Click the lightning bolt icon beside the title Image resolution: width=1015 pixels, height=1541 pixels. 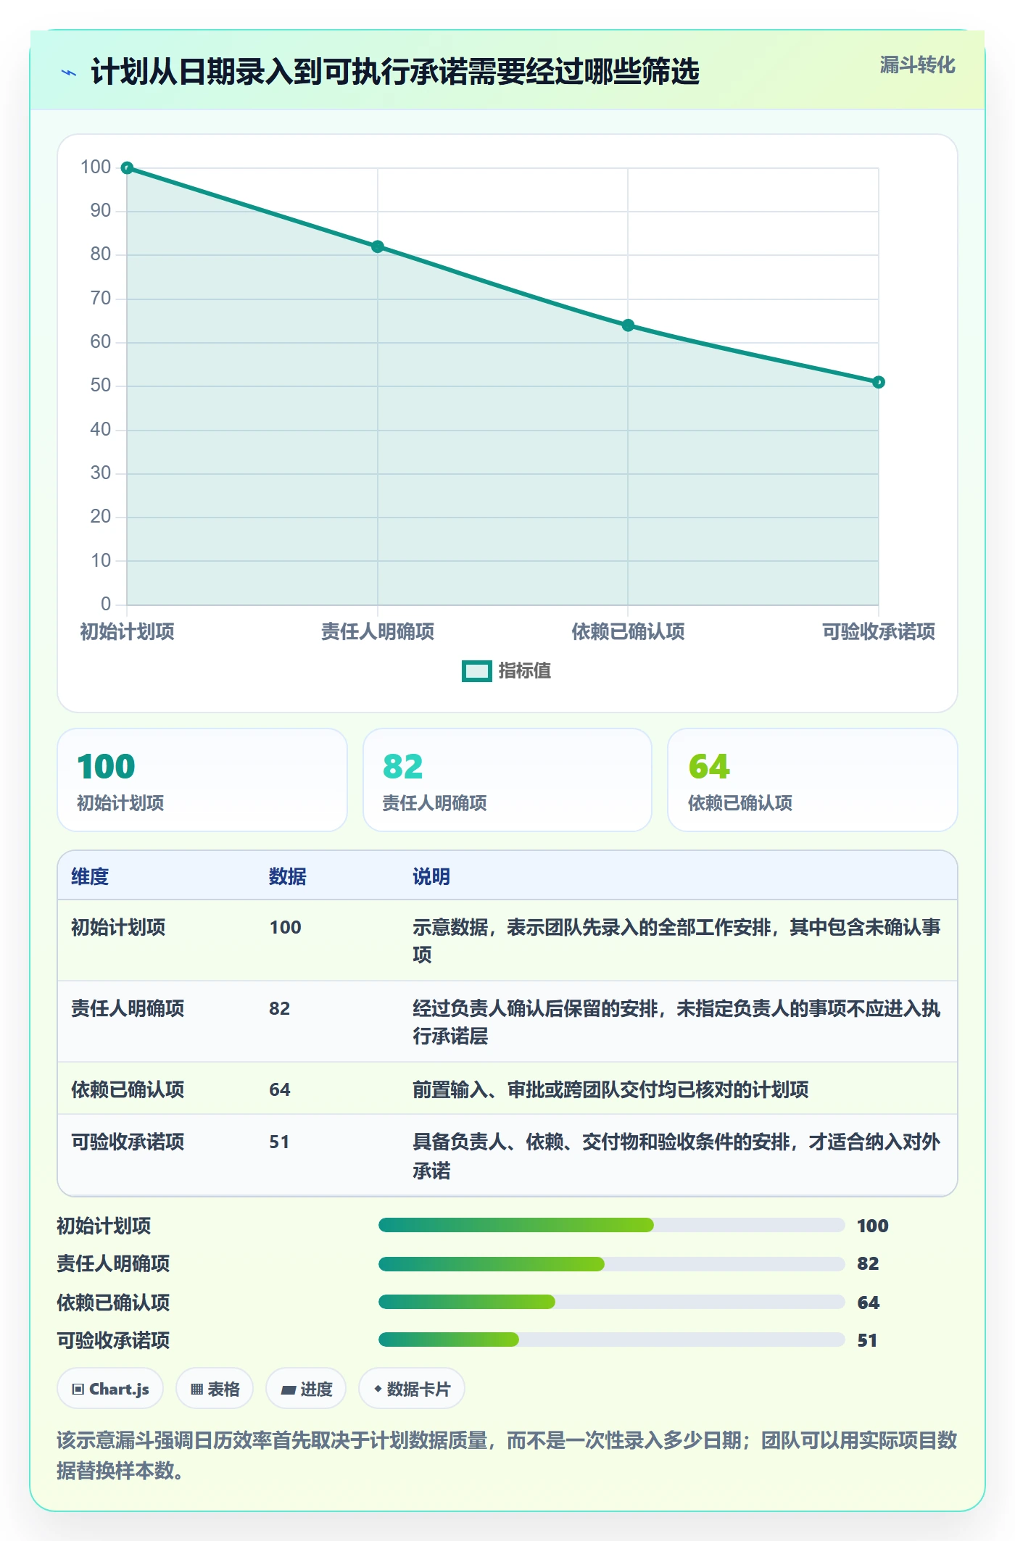(x=69, y=72)
